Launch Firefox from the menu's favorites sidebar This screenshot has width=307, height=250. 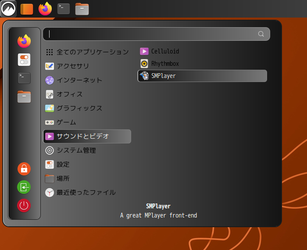point(24,41)
